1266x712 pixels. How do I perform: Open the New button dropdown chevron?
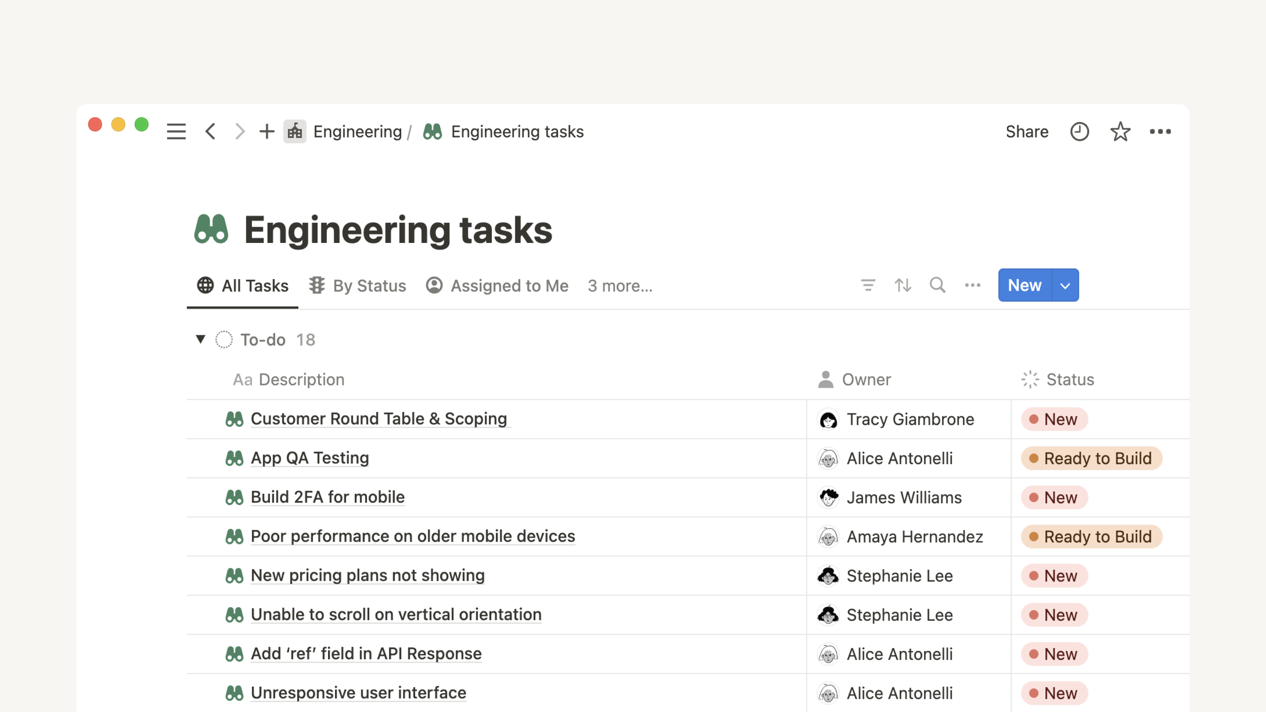[x=1066, y=285]
